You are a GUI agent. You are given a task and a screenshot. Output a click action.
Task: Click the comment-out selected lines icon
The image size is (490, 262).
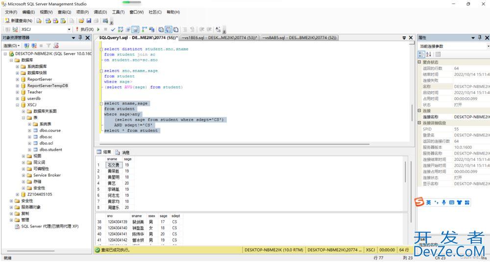tap(185, 29)
